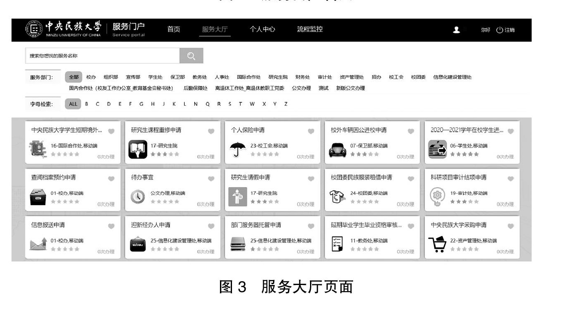Select the 全部 department filter
Viewport: 564px width, 314px height.
[x=73, y=77]
